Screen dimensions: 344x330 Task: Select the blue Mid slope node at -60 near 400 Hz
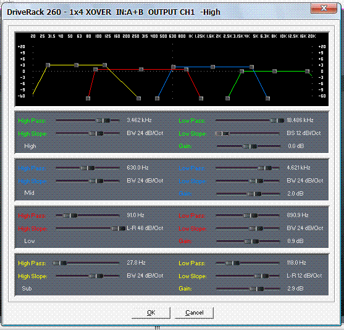tap(157, 99)
